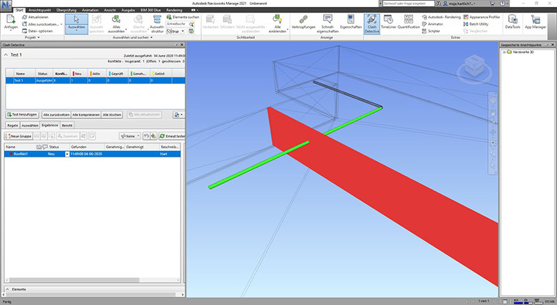Open the Eigenschaften panel icon
Screen dimensions: 557x305
tap(351, 19)
